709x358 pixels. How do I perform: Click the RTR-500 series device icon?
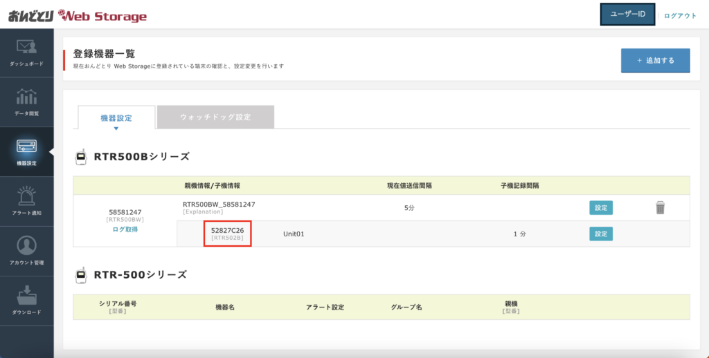(80, 275)
